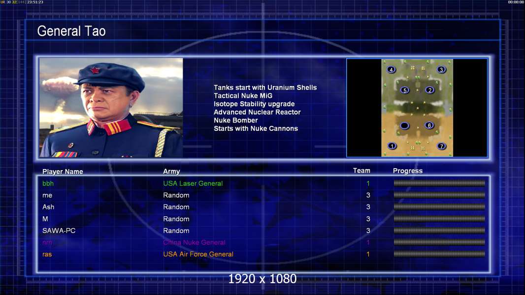Click the General Tao title
Screen dimensions: 525x295
click(71, 31)
